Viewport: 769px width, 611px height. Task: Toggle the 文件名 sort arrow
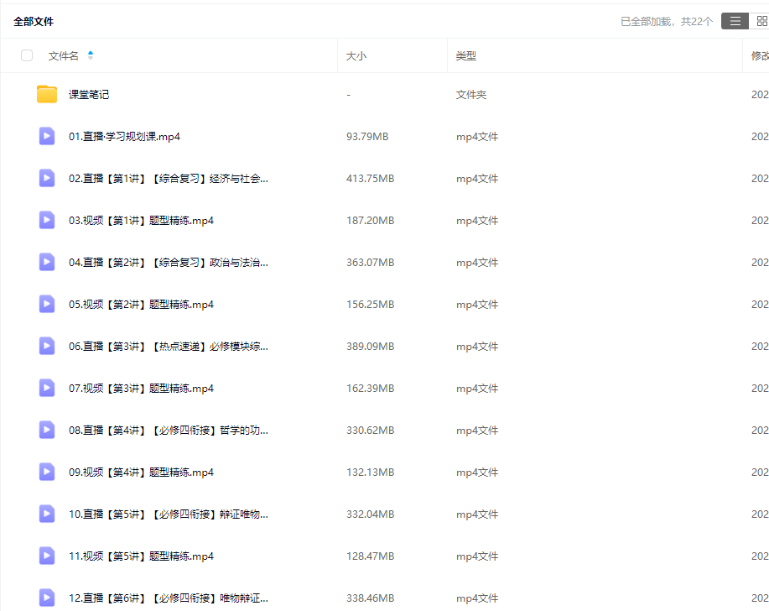(91, 55)
